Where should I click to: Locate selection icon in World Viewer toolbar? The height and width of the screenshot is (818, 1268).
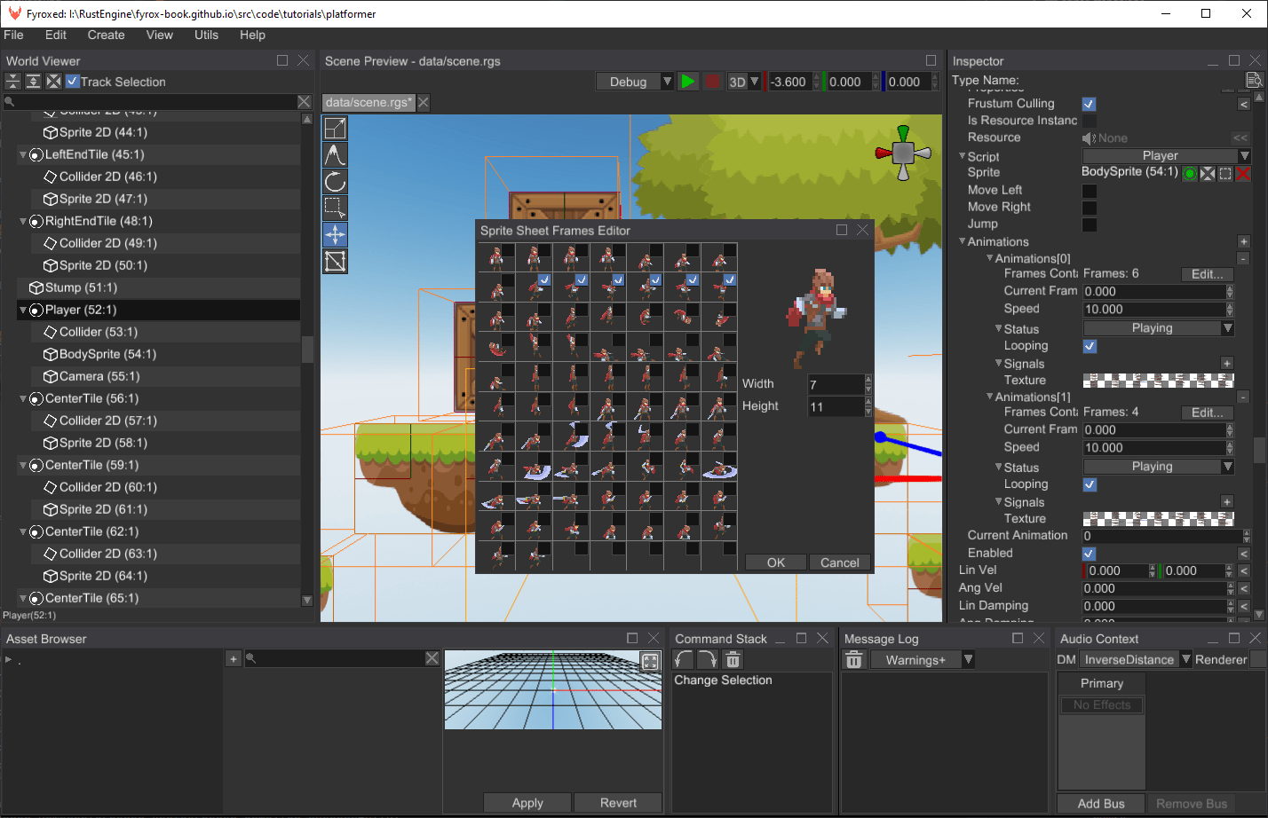[53, 82]
